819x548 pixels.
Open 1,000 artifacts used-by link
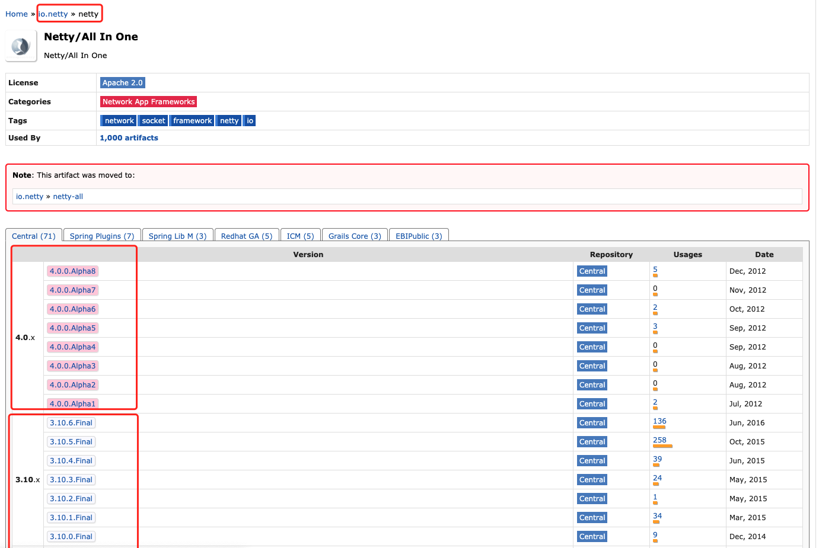point(129,138)
